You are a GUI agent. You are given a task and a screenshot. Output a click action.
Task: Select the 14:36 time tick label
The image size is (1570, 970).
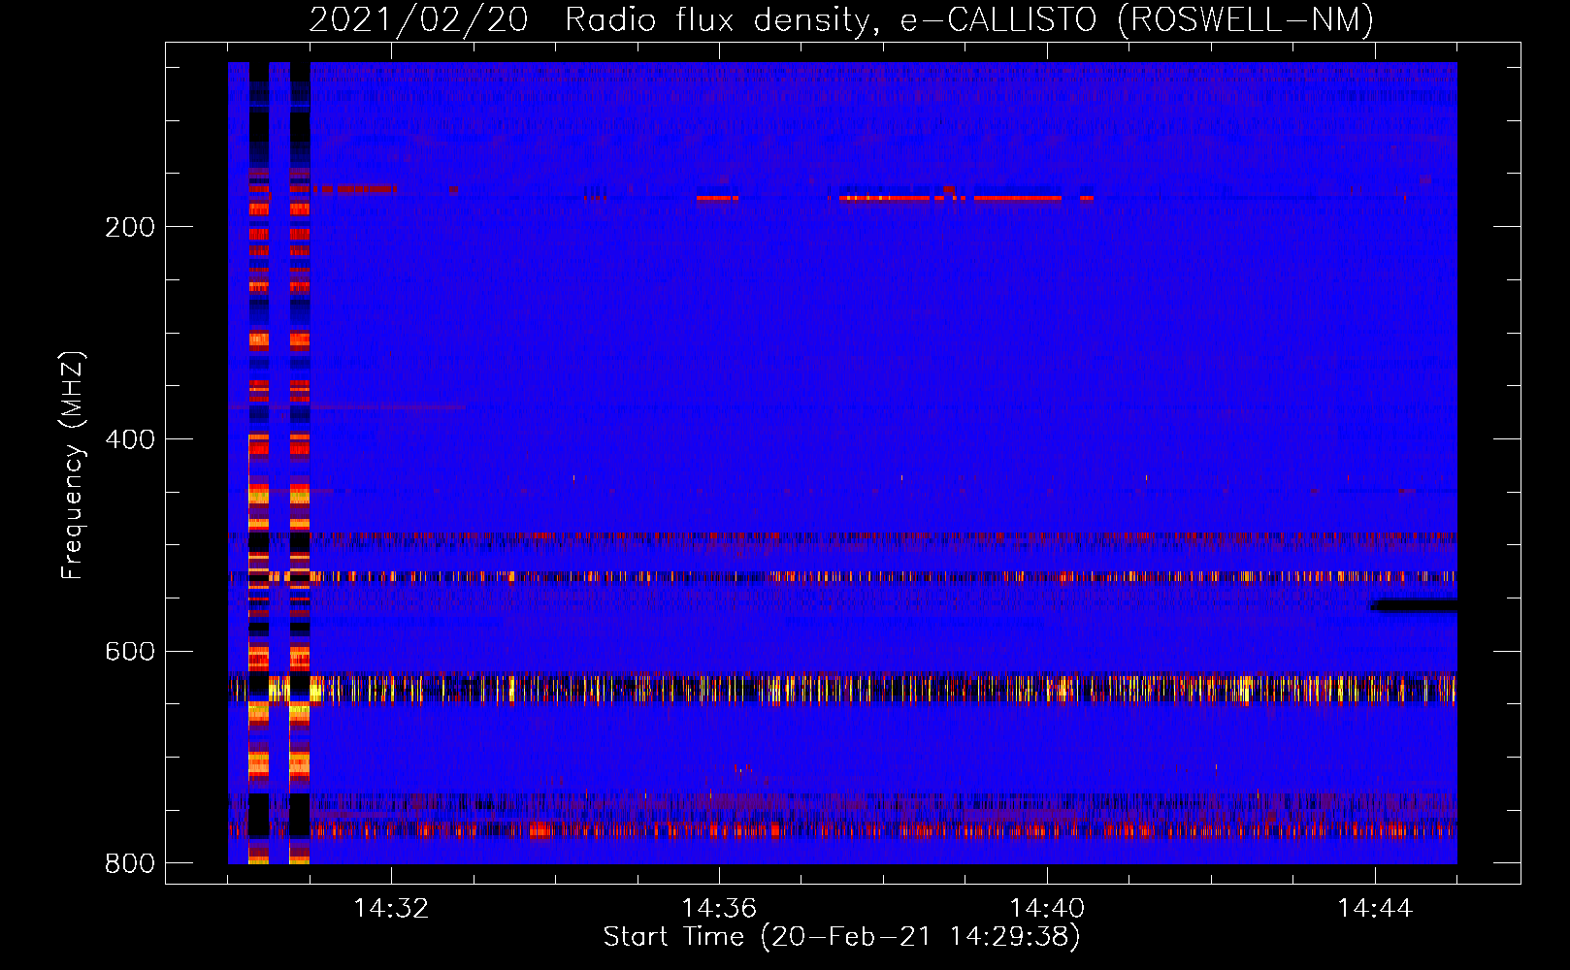tap(719, 908)
